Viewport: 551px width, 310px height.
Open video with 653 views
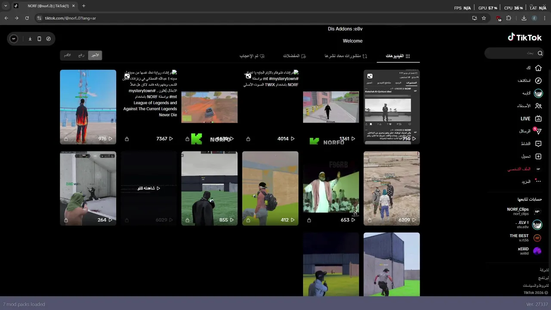[x=331, y=188]
